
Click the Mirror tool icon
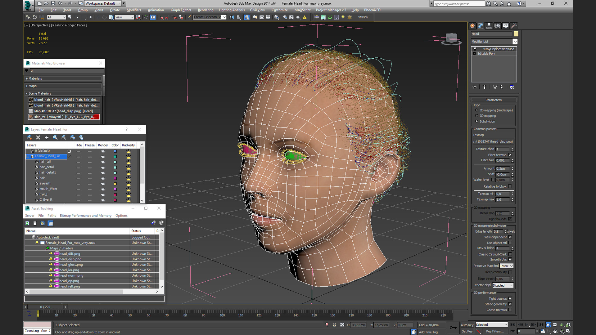[x=232, y=17]
